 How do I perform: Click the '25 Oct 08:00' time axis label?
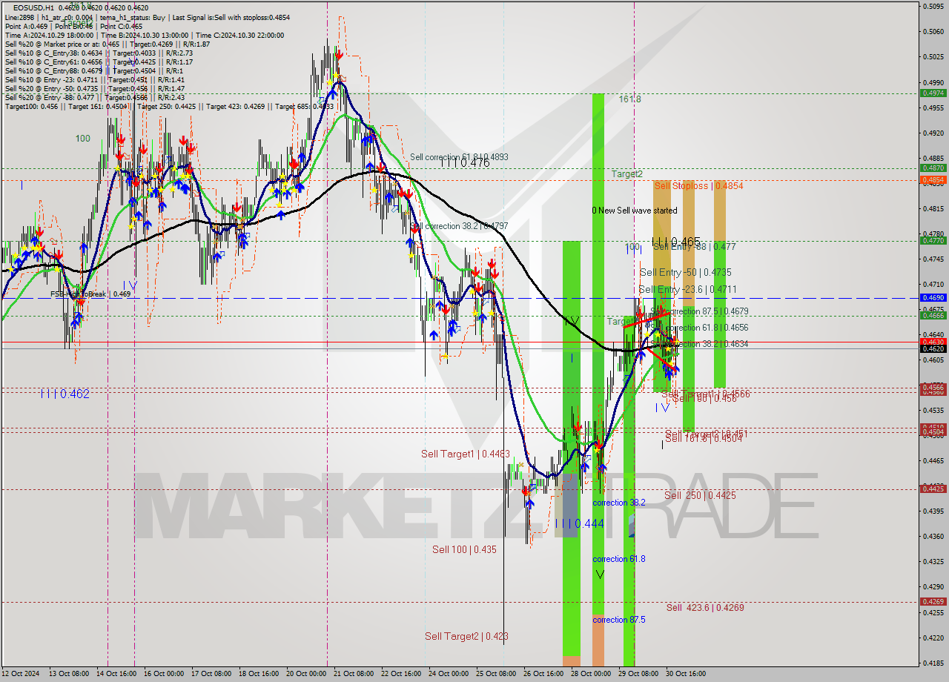point(496,674)
